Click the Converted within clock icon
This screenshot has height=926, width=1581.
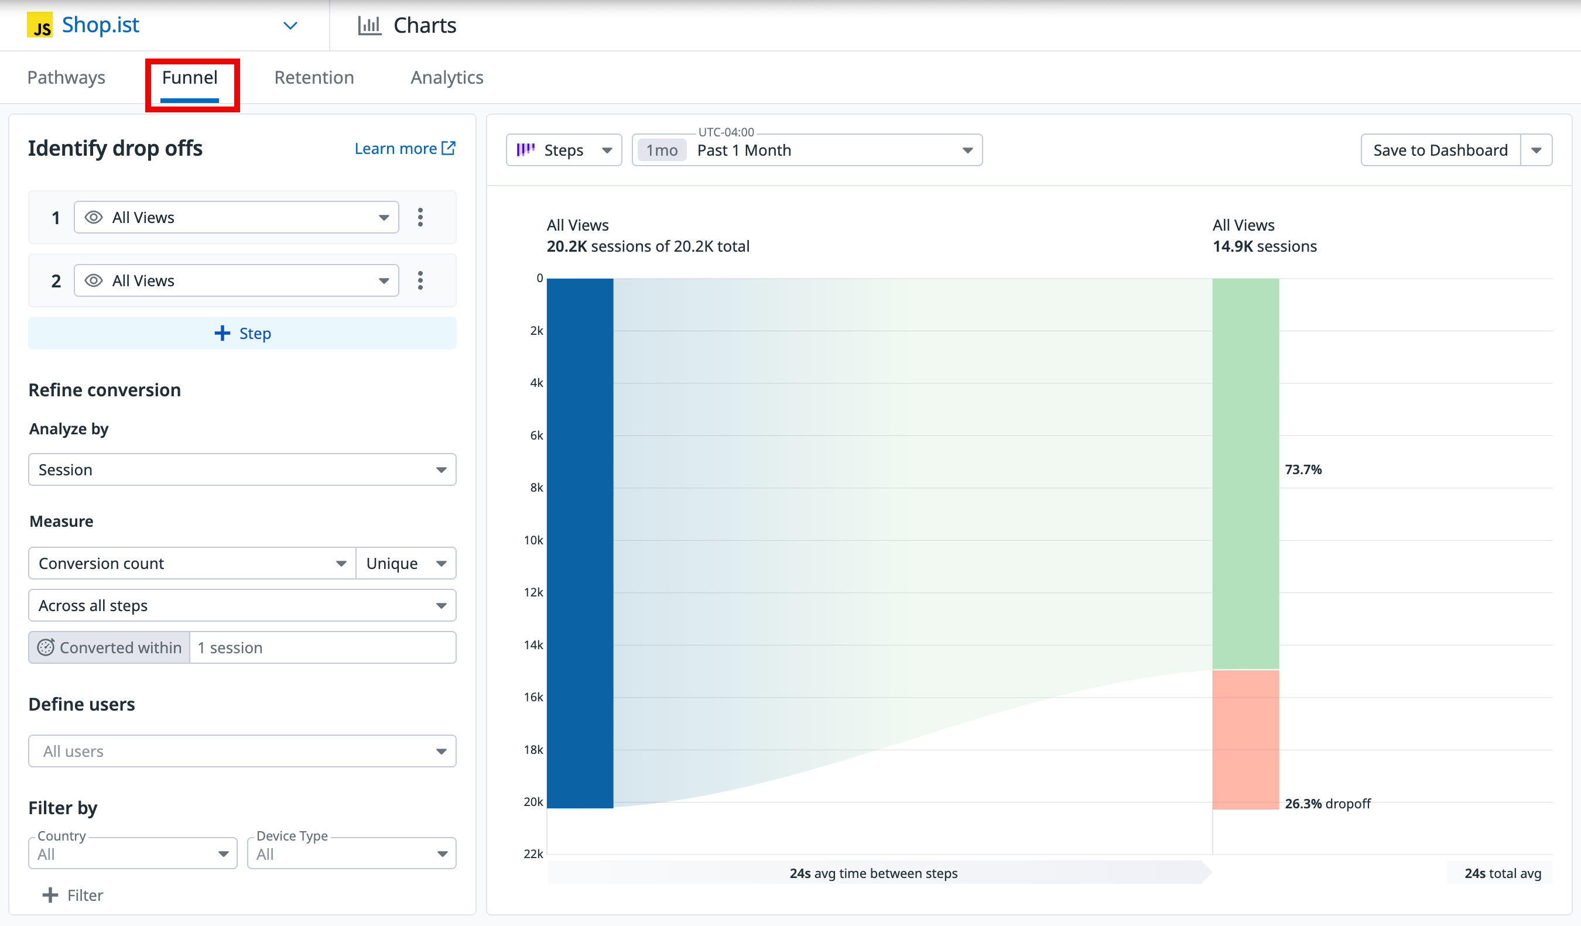tap(46, 647)
